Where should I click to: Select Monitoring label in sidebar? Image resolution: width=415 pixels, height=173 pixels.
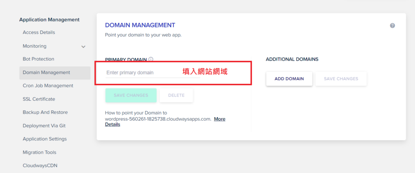click(34, 46)
